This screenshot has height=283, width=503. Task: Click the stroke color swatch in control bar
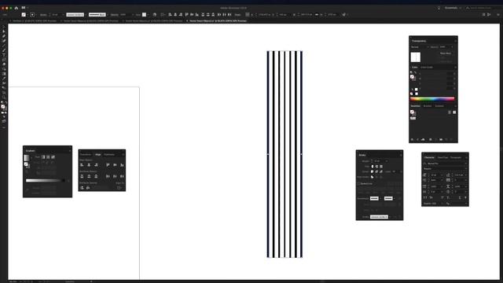tap(32, 14)
